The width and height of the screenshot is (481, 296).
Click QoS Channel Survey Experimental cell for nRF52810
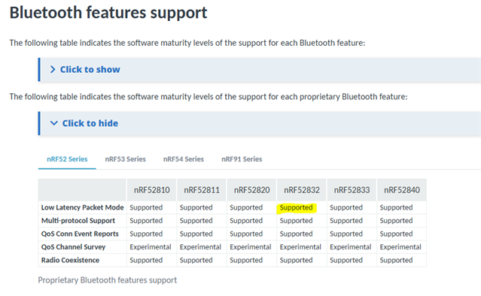click(151, 247)
